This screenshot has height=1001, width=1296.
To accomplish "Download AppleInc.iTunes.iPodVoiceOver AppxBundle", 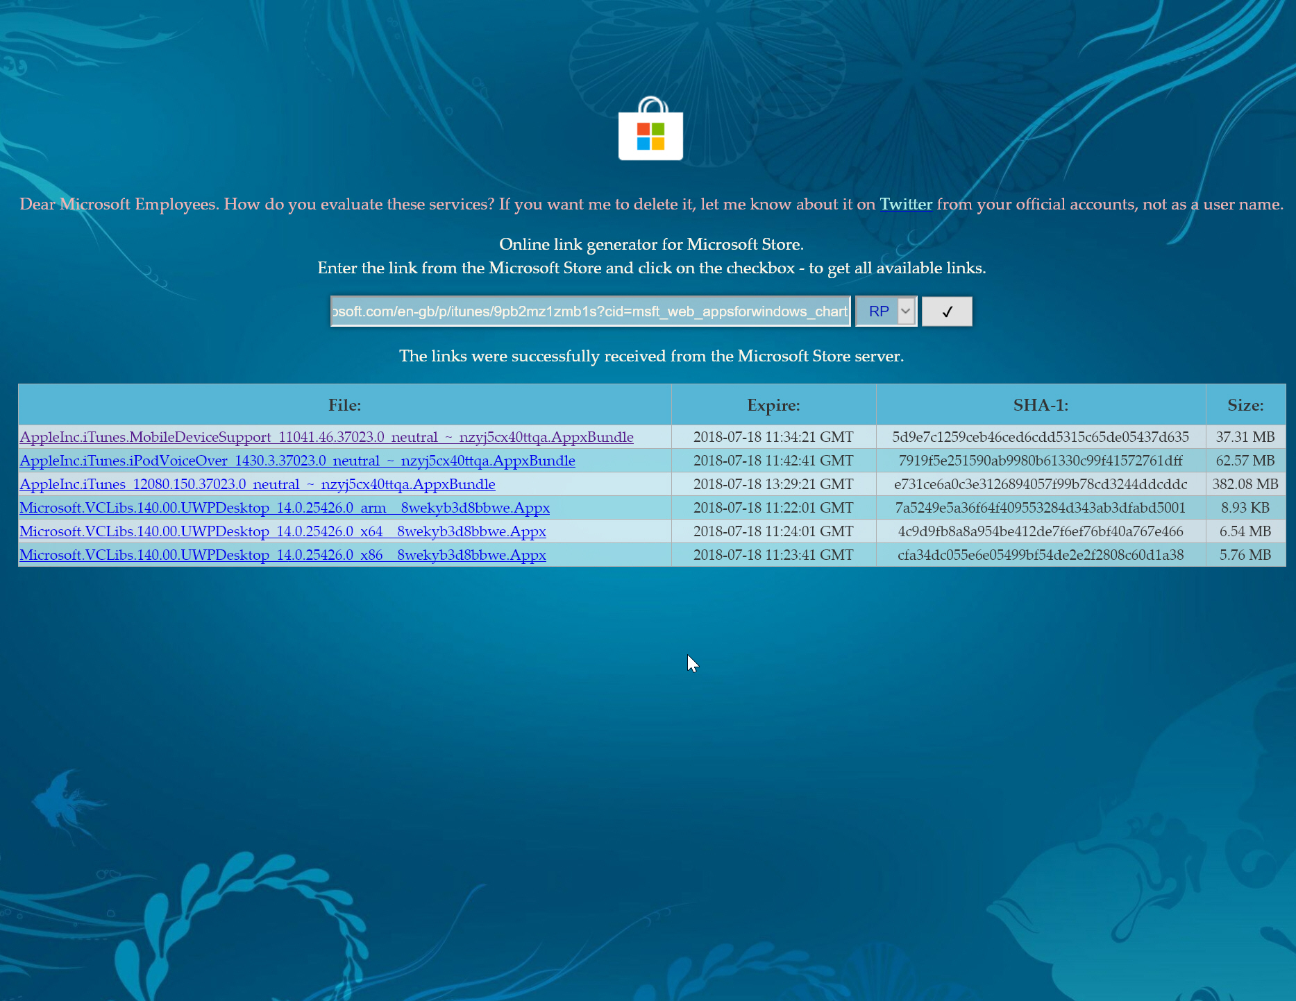I will [297, 461].
